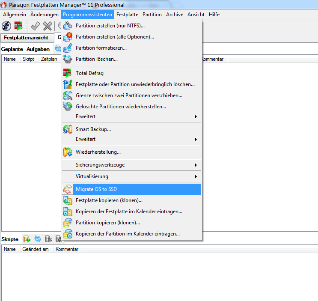Sort scripts by Kommentar column header
Image resolution: width=318 pixels, height=301 pixels.
point(68,249)
